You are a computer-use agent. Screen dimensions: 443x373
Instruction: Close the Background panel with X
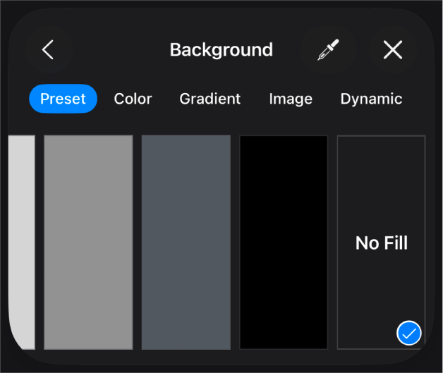(392, 50)
